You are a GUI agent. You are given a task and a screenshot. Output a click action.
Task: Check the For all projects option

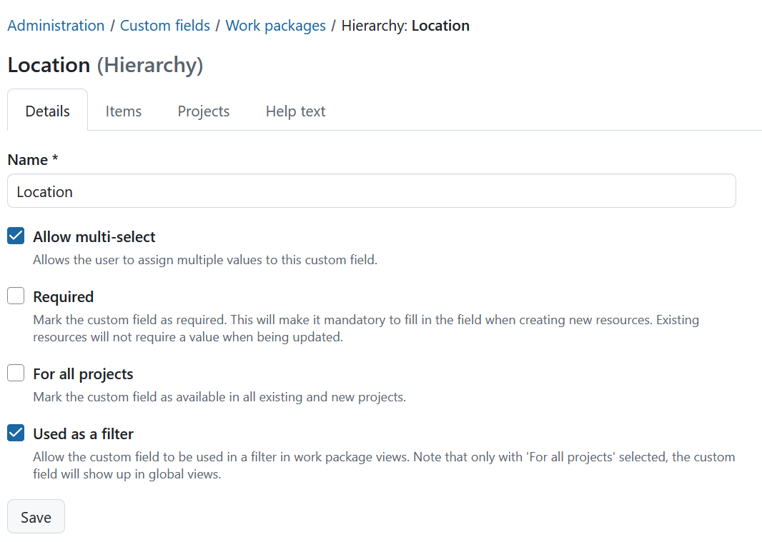pos(15,372)
